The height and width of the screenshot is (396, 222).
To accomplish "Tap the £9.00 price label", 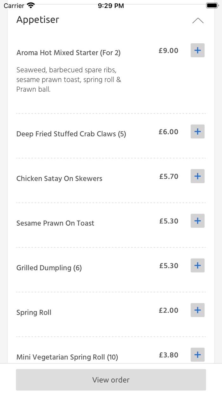I will (169, 51).
